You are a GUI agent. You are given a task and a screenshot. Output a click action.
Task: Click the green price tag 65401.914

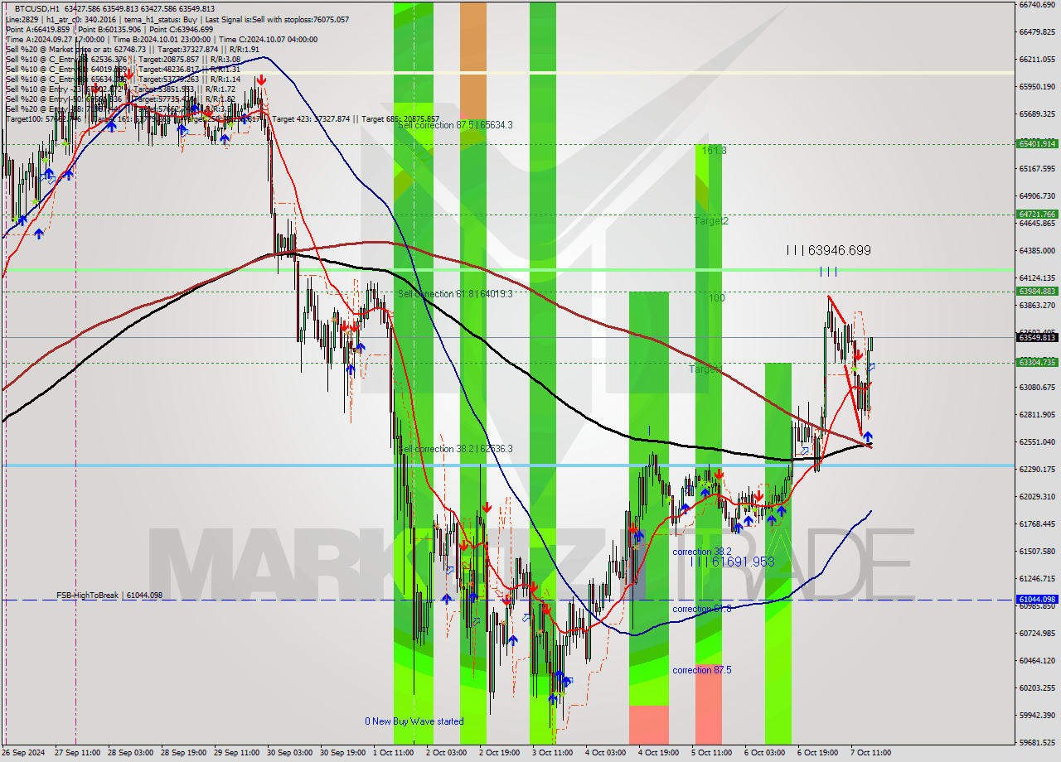coord(1036,143)
